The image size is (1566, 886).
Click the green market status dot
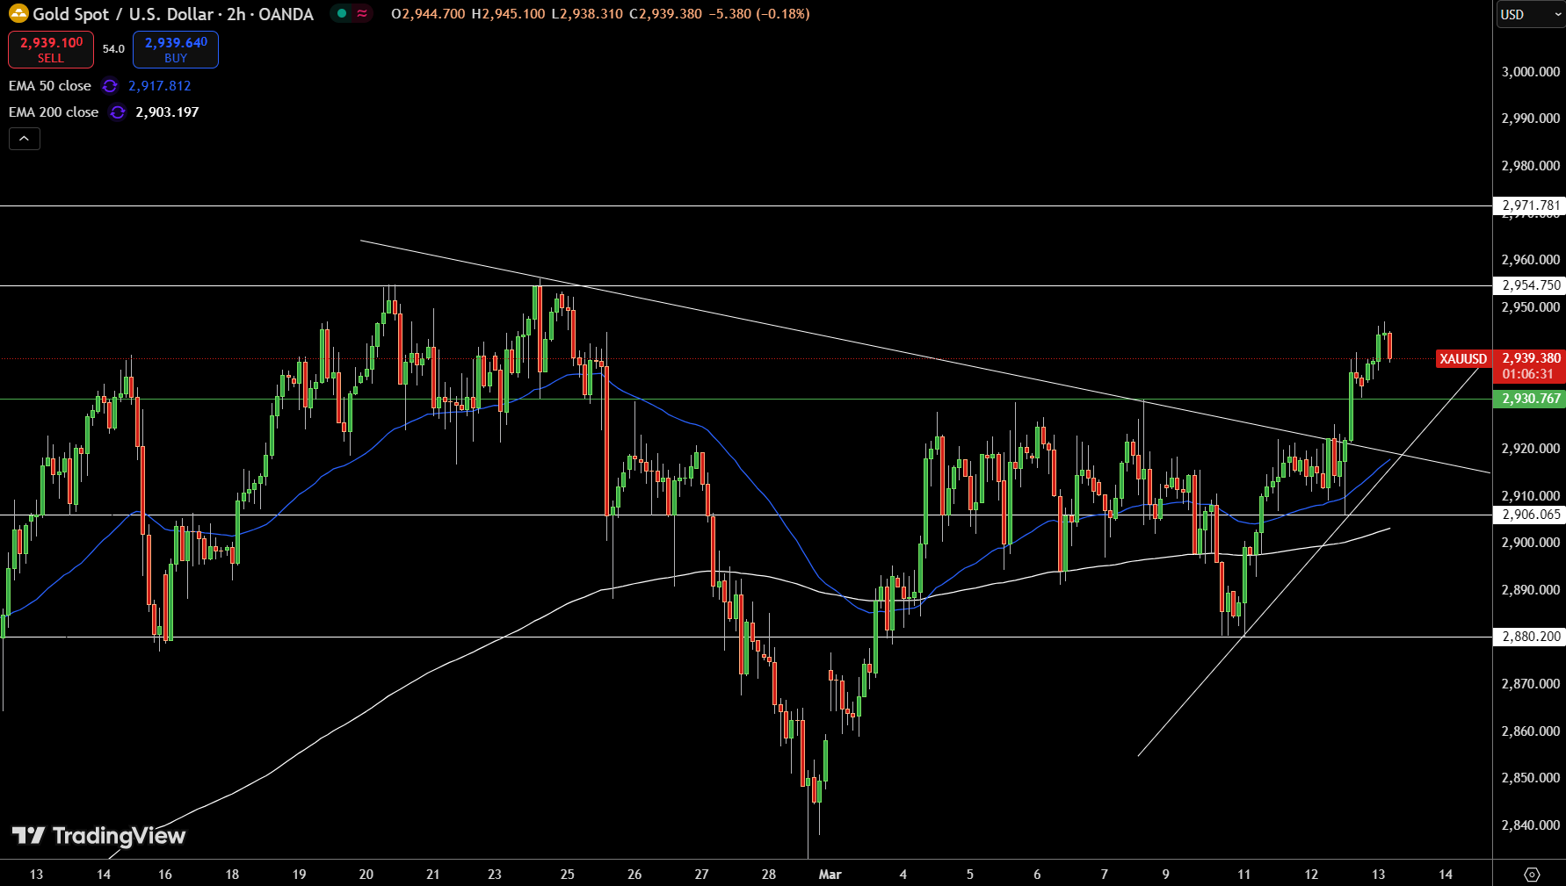[x=342, y=13]
